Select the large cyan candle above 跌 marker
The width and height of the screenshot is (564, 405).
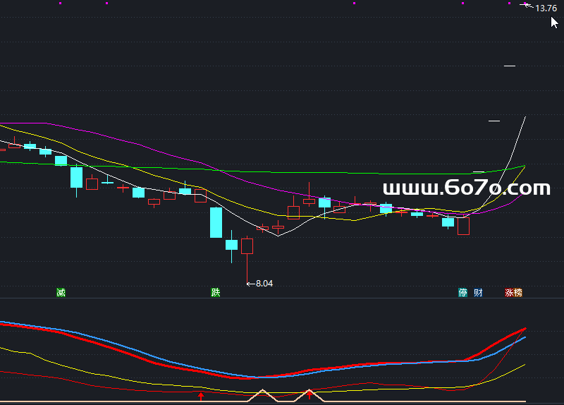216,222
